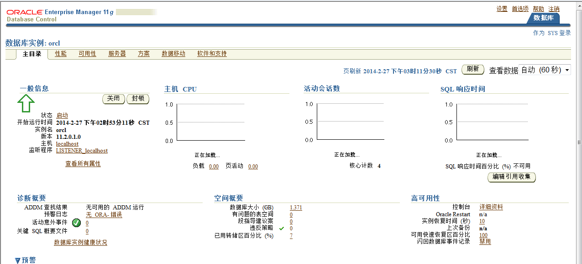Switch to the 性能 tab
The height and width of the screenshot is (264, 582).
[x=61, y=54]
